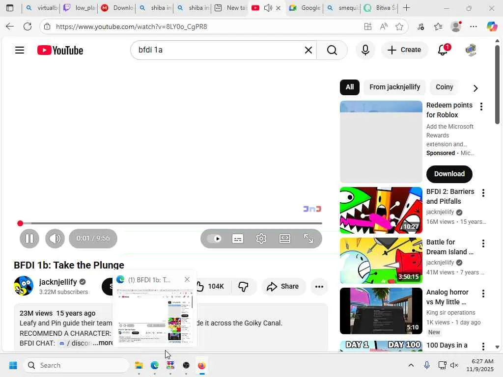This screenshot has height=377, width=503.
Task: Open File Explorer from taskbar
Action: pos(139,365)
